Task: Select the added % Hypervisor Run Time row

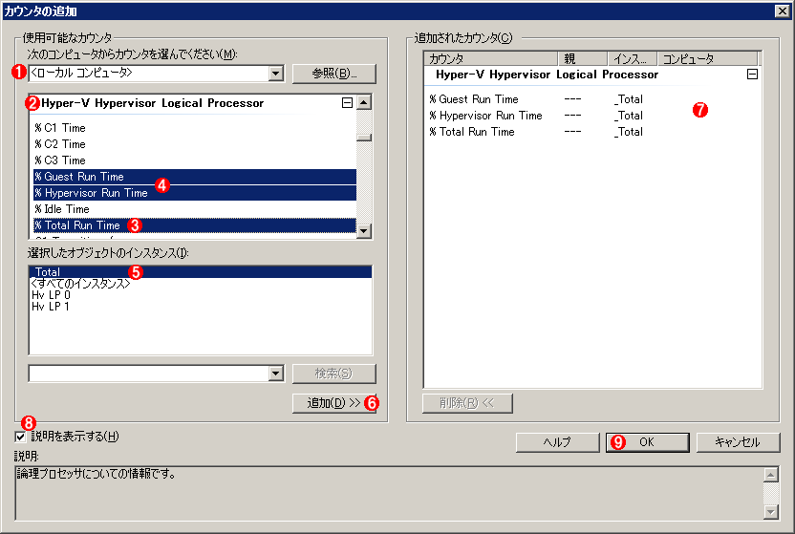Action: [592, 116]
